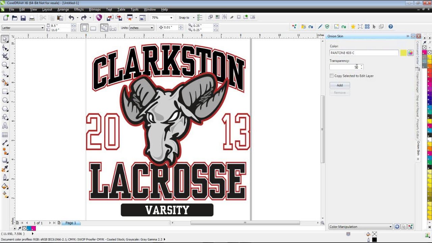The width and height of the screenshot is (432, 243).
Task: Click the Export icon
Action: tap(119, 18)
